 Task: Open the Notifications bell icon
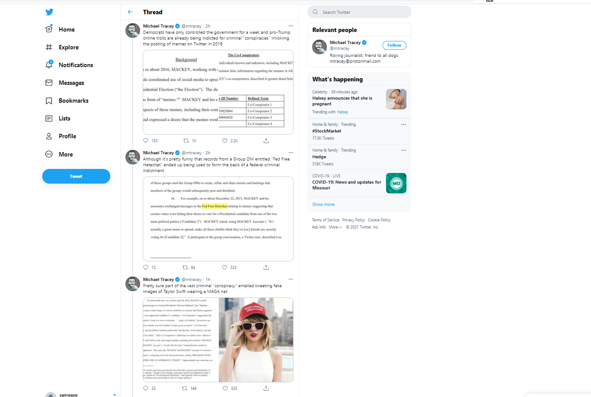point(49,65)
